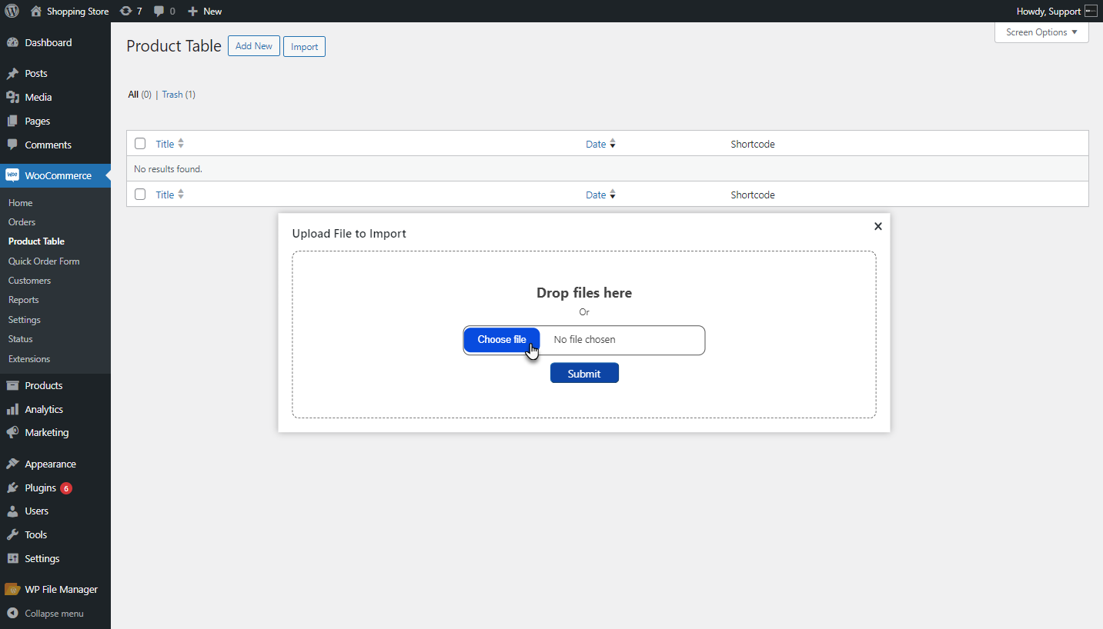Screen dimensions: 1103x629
Task: Click the Products archive icon
Action: [12, 386]
